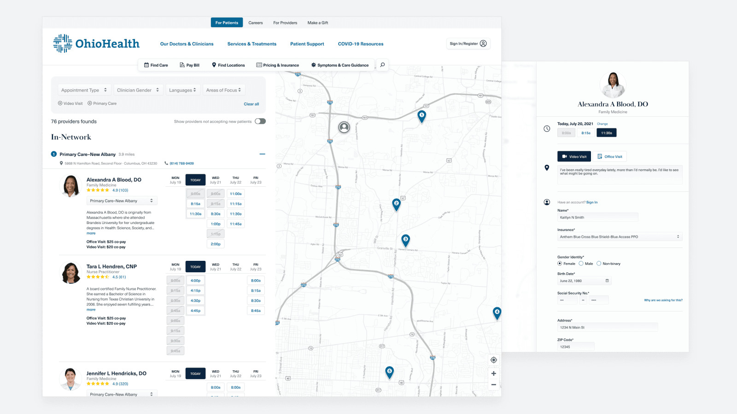Choose the Non-binary radio button

click(x=599, y=264)
